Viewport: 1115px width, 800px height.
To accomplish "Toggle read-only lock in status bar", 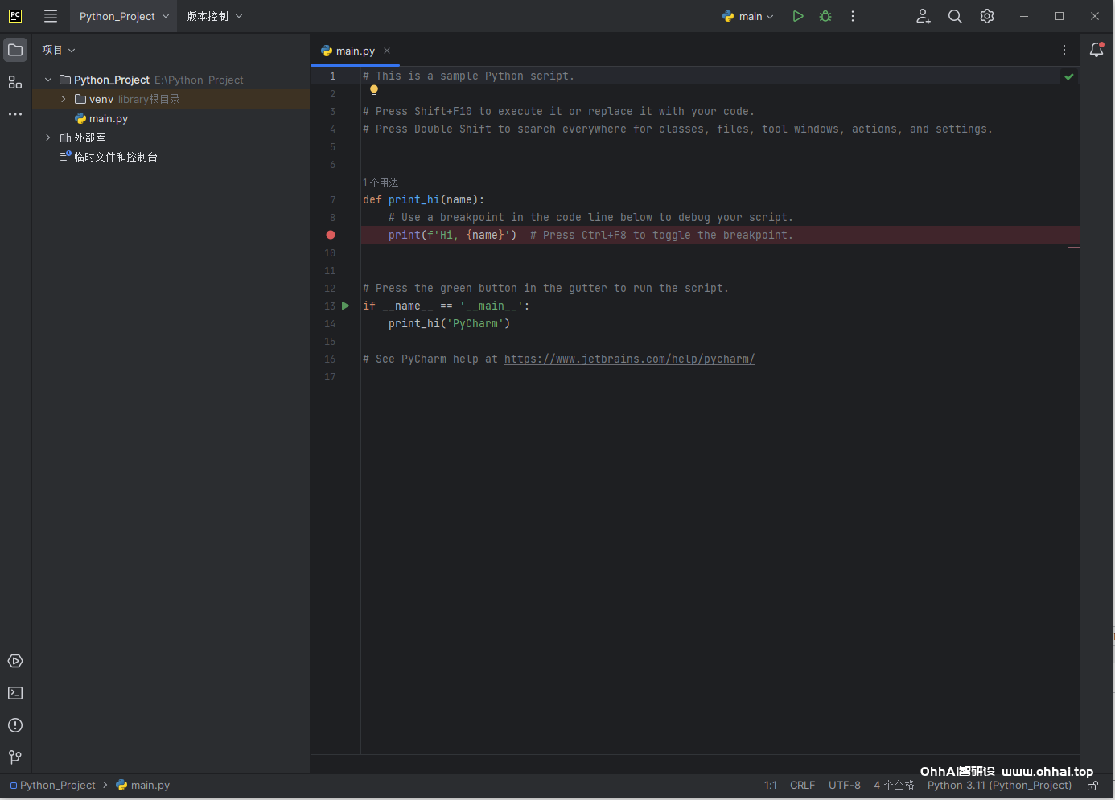I will 1093,786.
